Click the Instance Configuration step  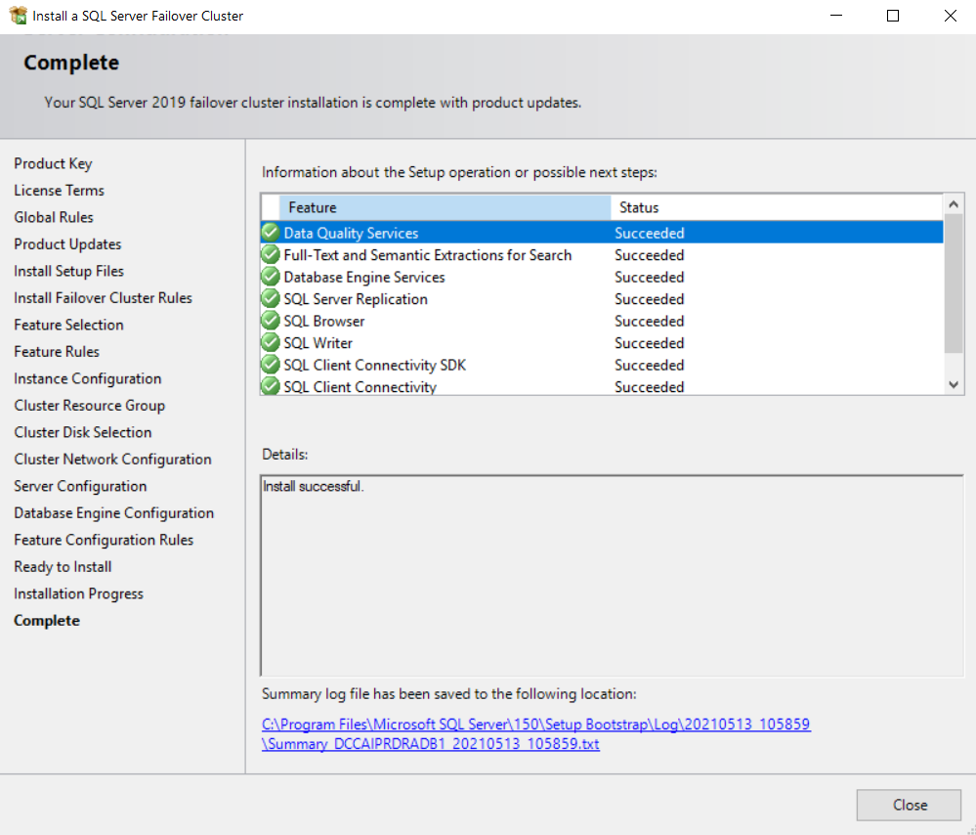pyautogui.click(x=87, y=378)
